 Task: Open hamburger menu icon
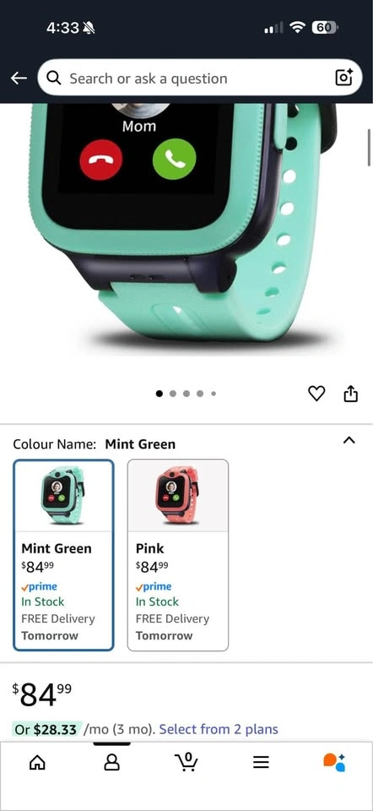tap(262, 761)
